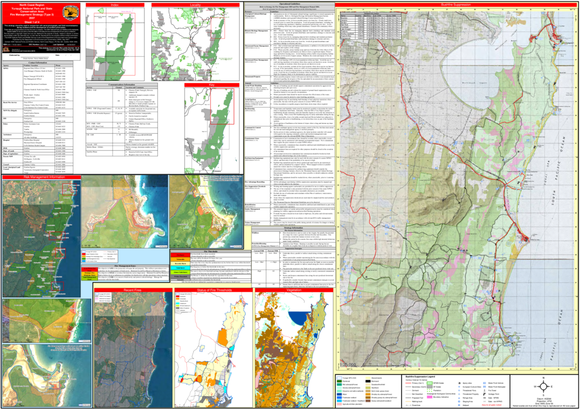Click the "Recent Fires" header
This screenshot has height=410, width=580.
click(x=133, y=290)
